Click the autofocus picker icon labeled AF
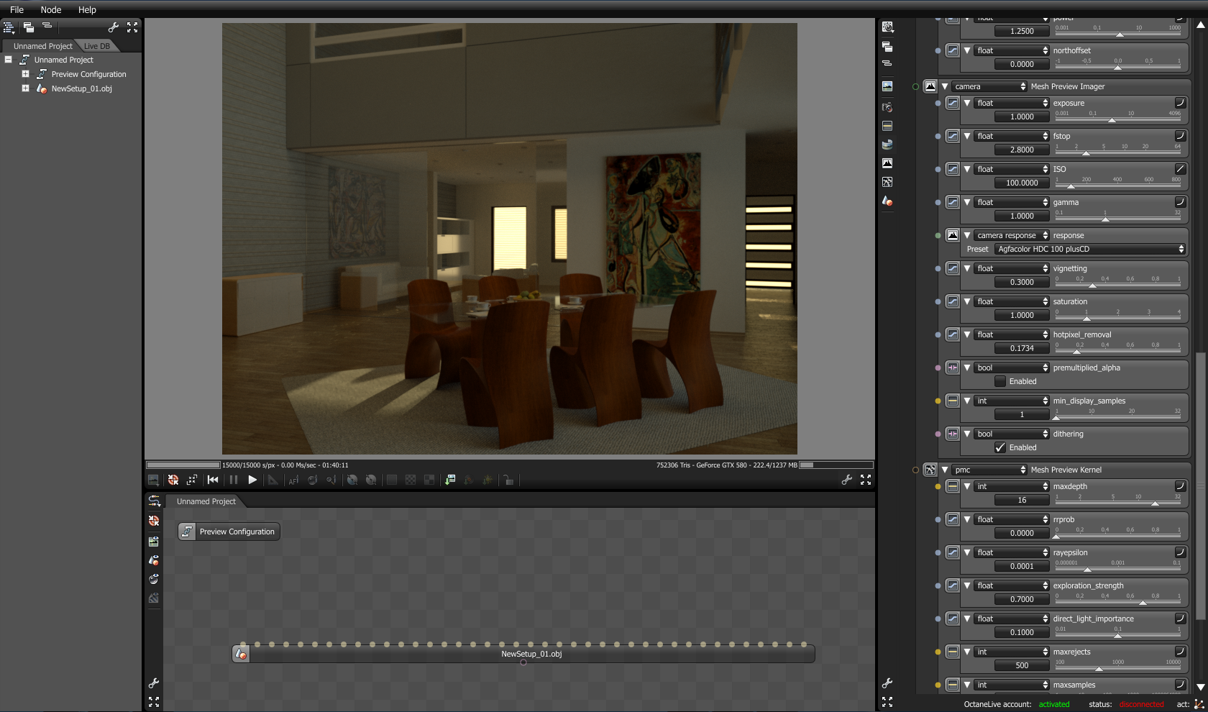The image size is (1208, 712). coord(293,480)
